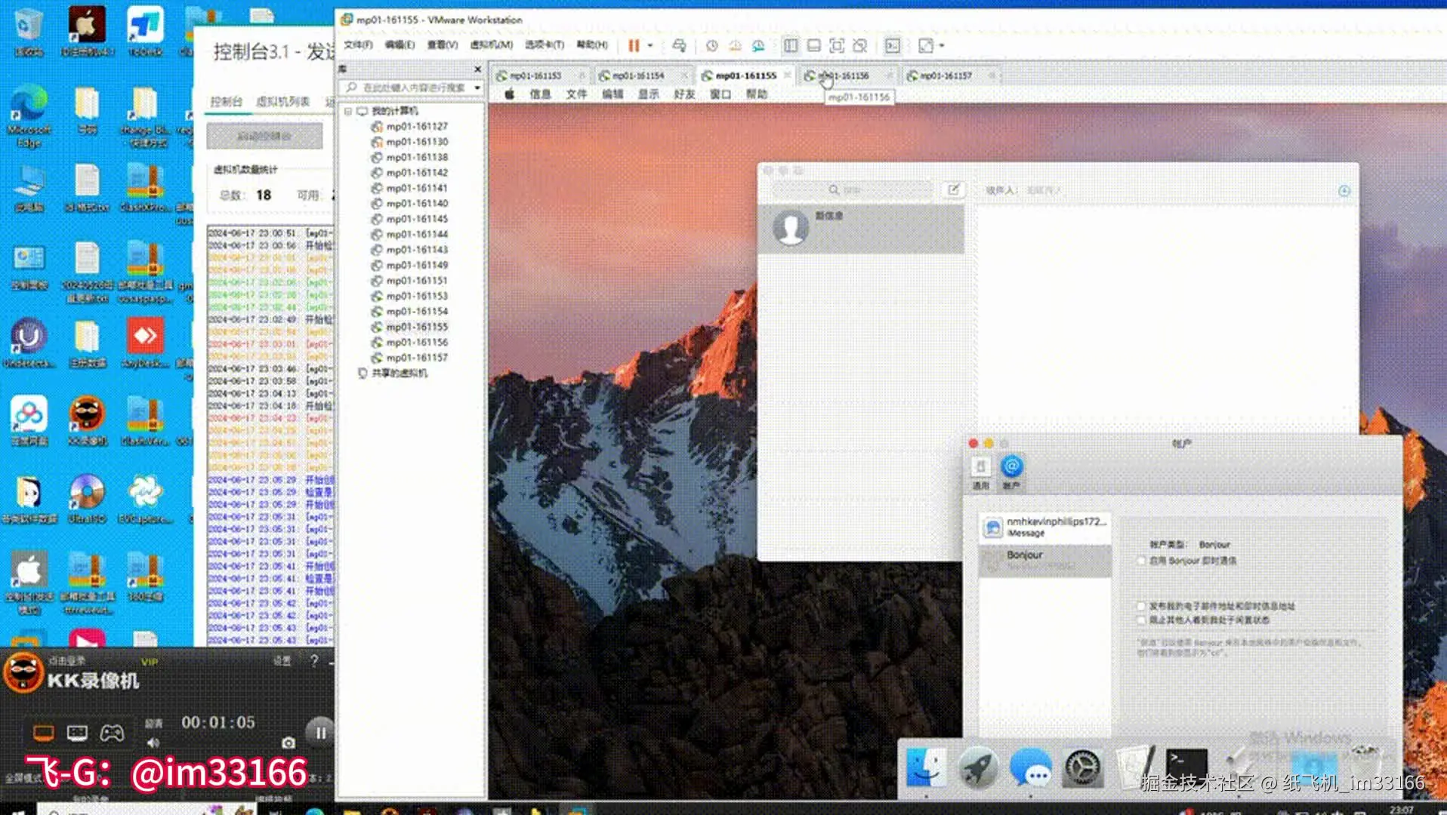Switch to 虚拟机列表 tab in 控制台
Image resolution: width=1447 pixels, height=815 pixels.
[x=282, y=102]
